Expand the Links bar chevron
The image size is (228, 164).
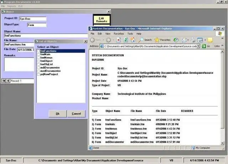(x=222, y=45)
